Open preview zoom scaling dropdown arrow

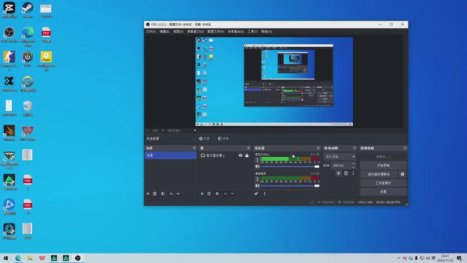(x=195, y=130)
